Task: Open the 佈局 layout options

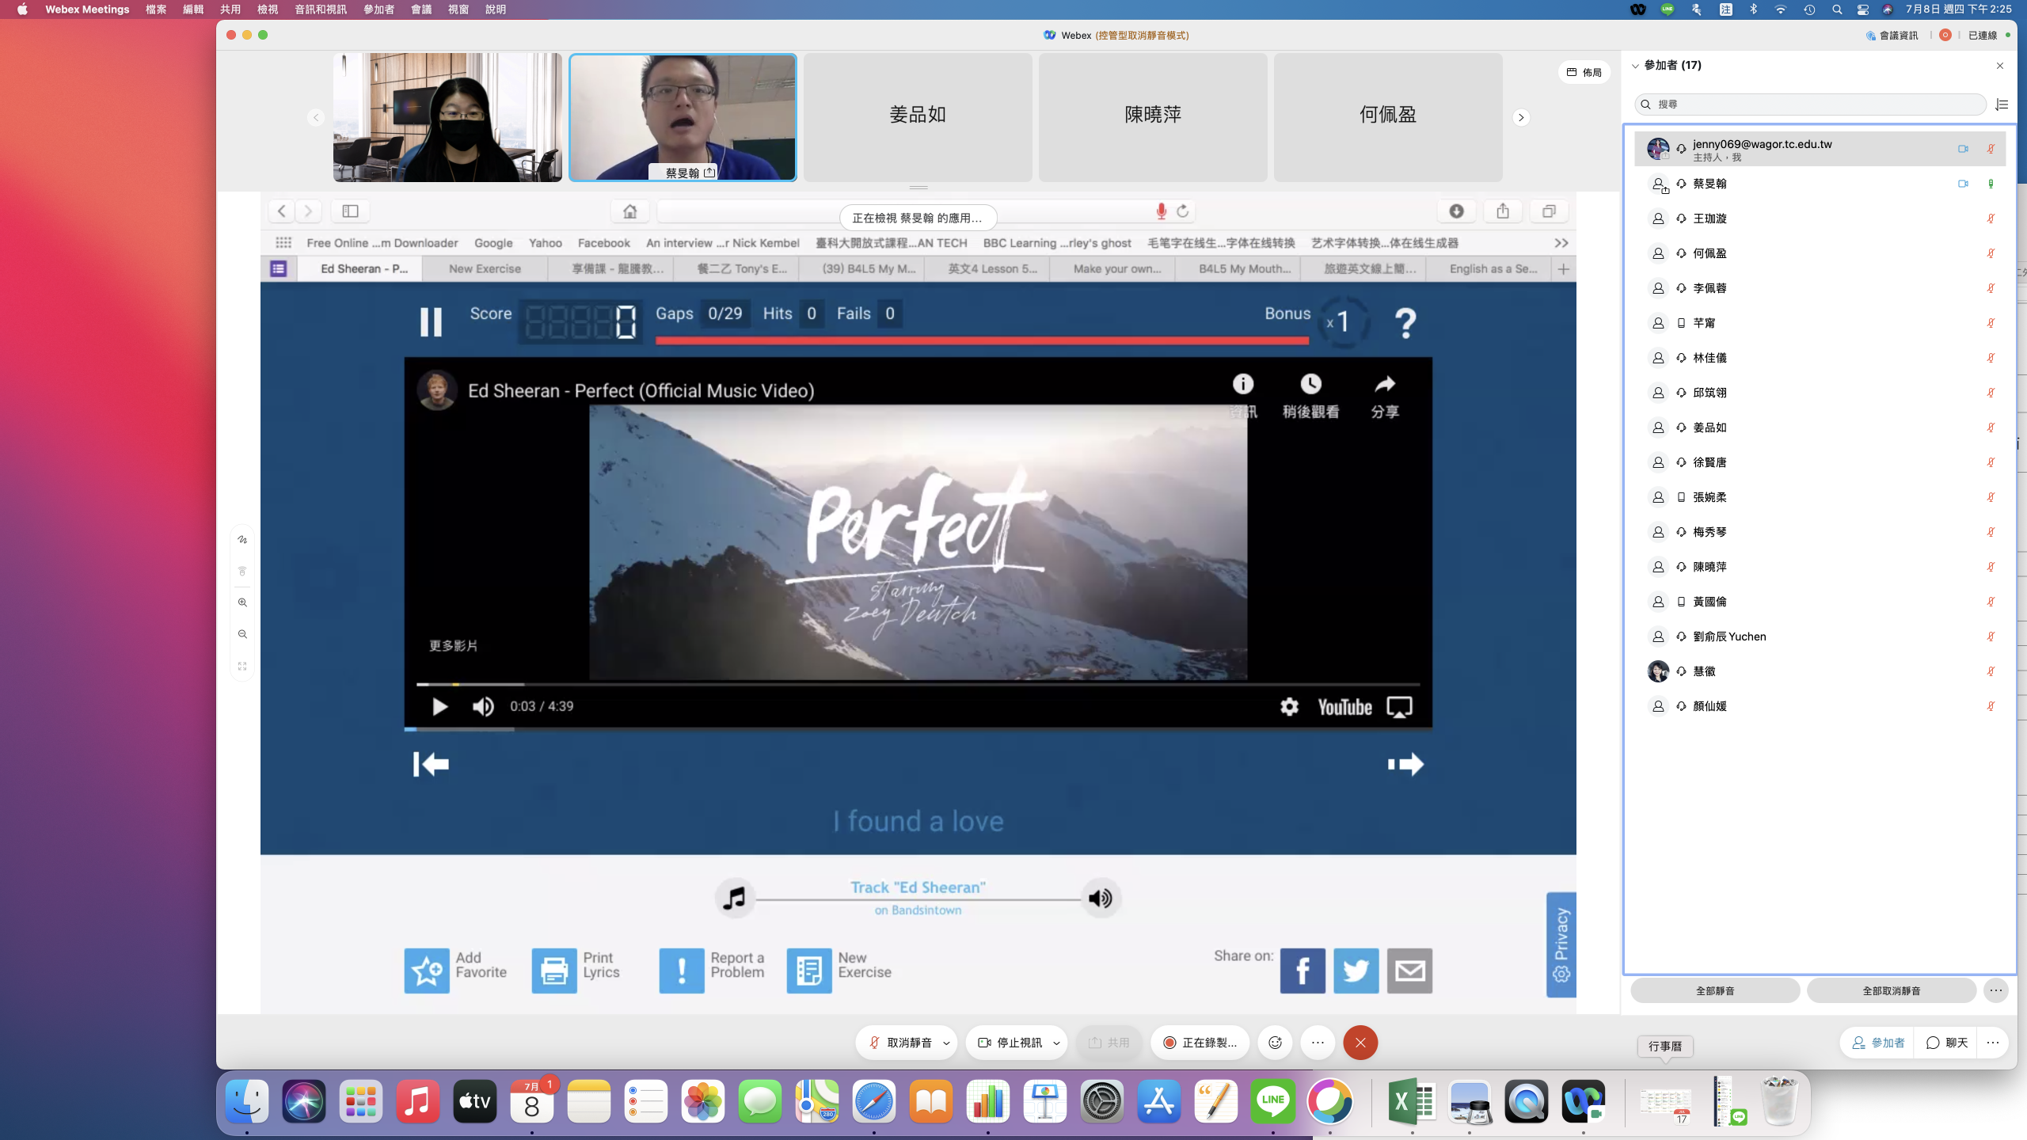Action: [x=1584, y=72]
